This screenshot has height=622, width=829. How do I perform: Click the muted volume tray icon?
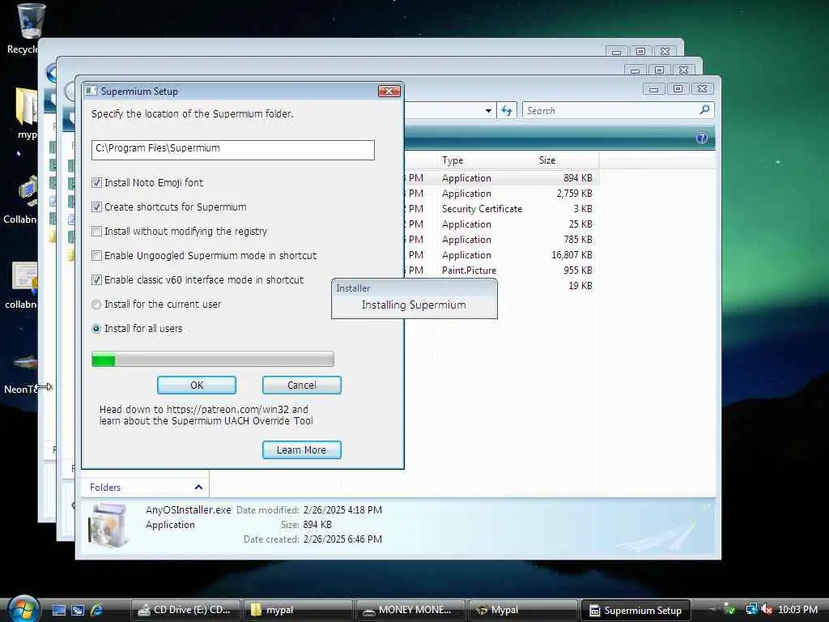click(x=767, y=610)
